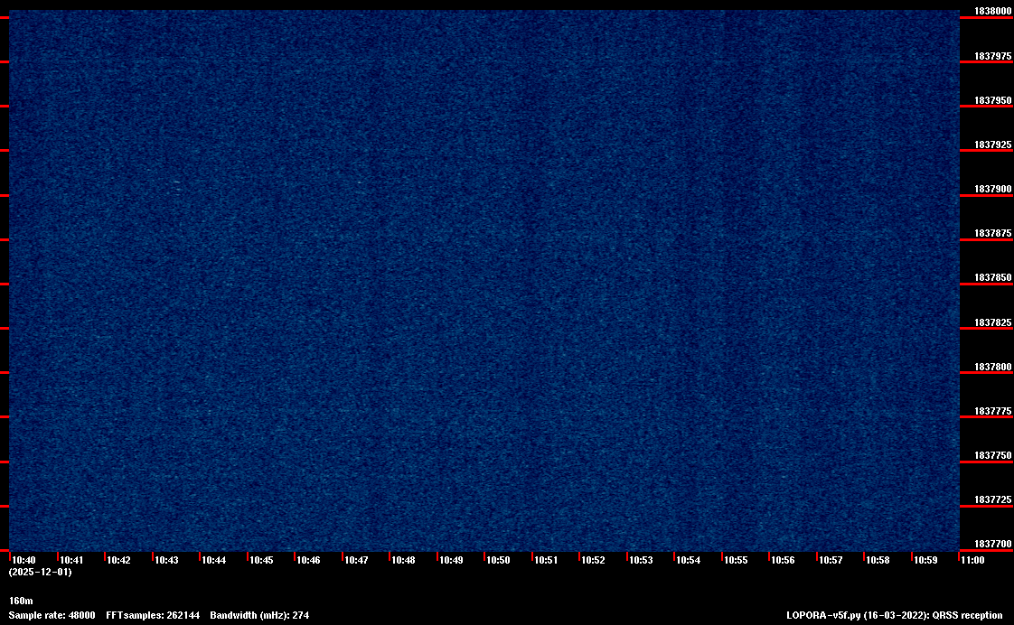Click the 1837825 frequency label
The width and height of the screenshot is (1014, 625).
(x=992, y=322)
